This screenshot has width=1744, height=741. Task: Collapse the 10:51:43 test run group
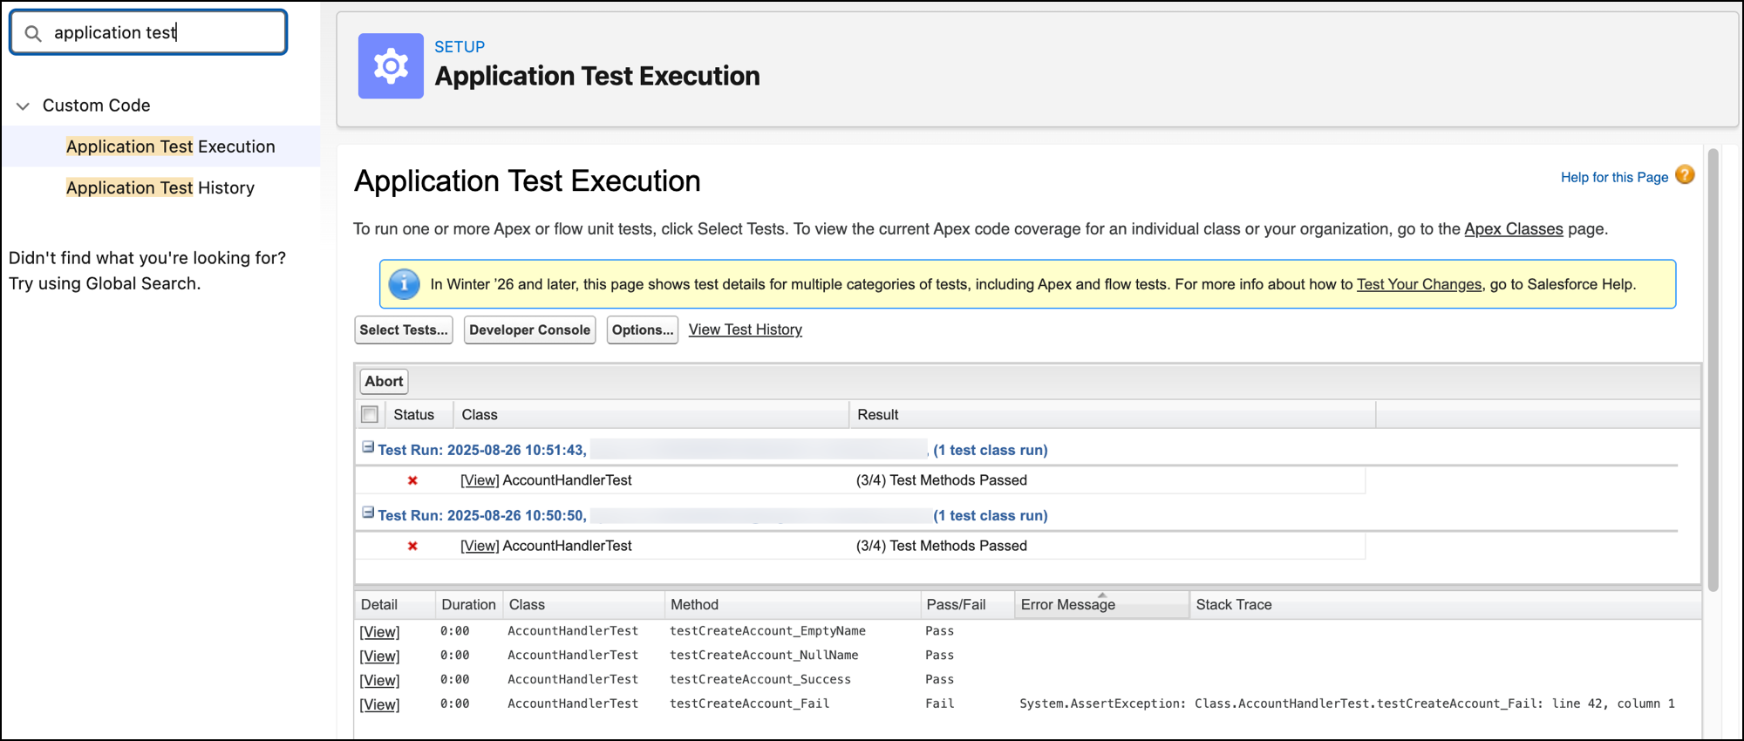pyautogui.click(x=368, y=447)
